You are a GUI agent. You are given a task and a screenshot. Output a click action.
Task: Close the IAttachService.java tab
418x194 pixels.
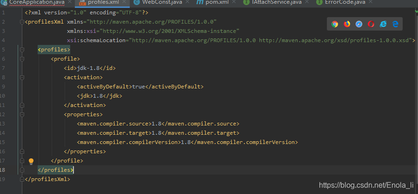pyautogui.click(x=307, y=2)
